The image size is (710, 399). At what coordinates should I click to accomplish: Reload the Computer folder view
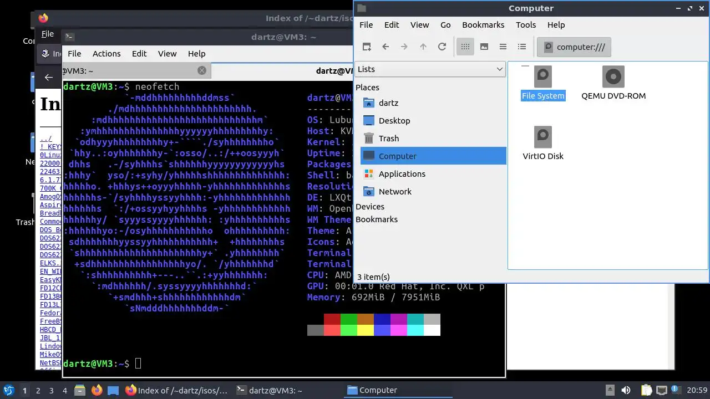(x=442, y=47)
